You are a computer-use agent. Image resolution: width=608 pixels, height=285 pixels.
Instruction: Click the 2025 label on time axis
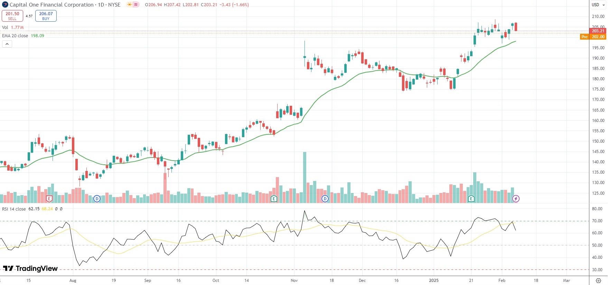click(x=434, y=281)
